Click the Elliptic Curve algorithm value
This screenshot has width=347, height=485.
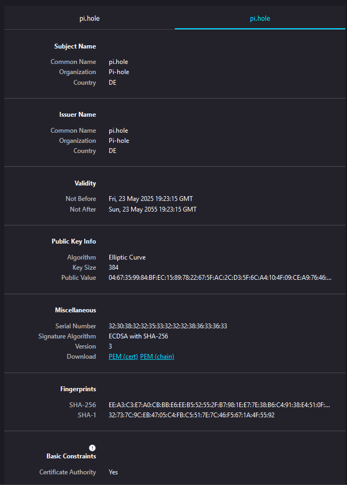[x=127, y=257]
